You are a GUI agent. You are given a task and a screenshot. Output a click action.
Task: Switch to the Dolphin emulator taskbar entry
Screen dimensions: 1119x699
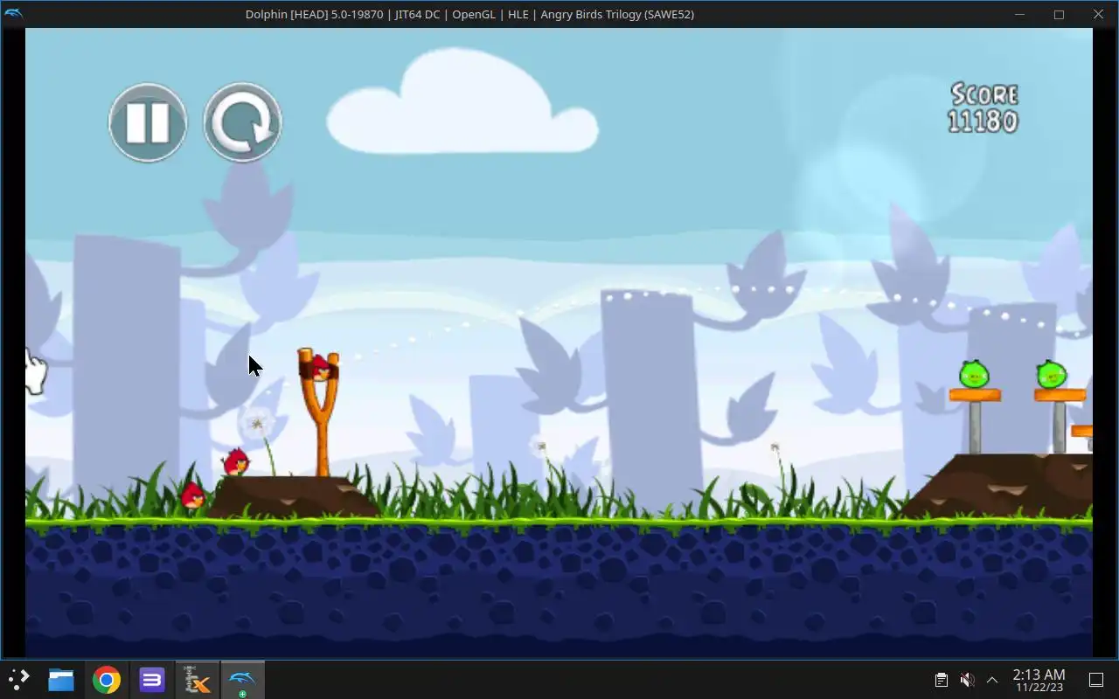click(242, 680)
